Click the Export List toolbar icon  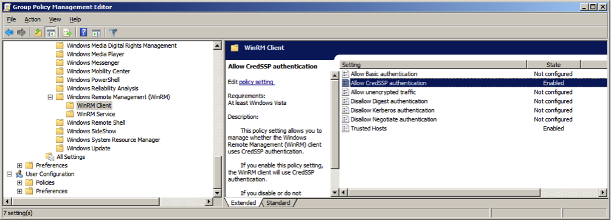[x=67, y=33]
